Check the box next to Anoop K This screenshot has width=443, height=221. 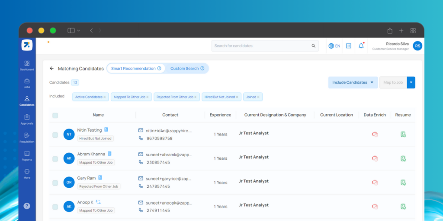55,207
